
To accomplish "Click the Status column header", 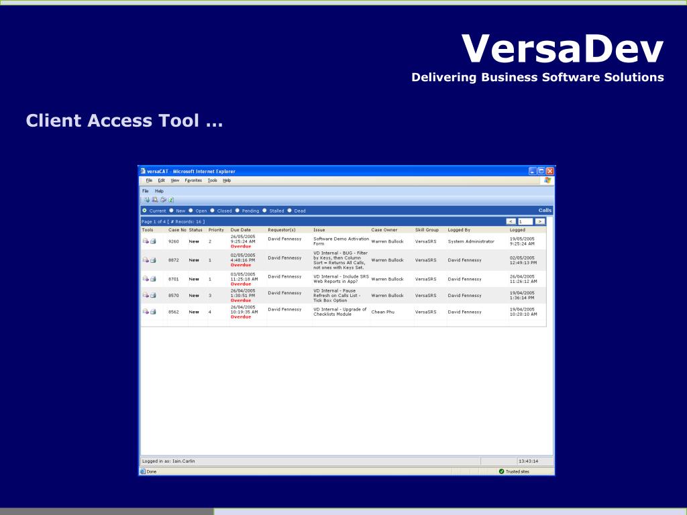I will pos(196,230).
